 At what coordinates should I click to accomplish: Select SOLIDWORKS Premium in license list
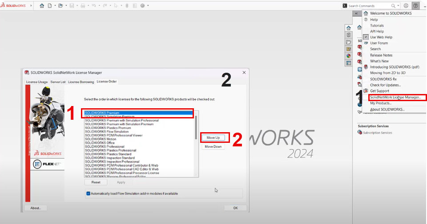(x=139, y=113)
